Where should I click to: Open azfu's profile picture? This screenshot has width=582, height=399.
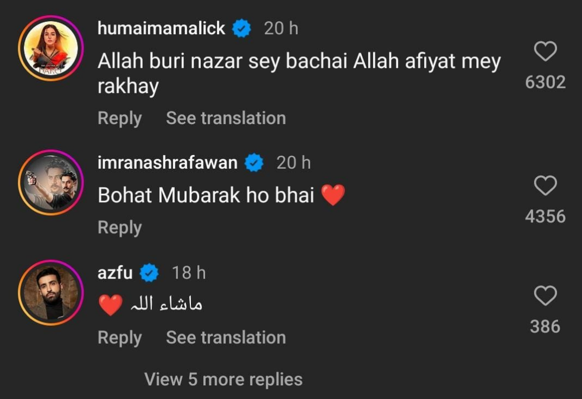tap(50, 292)
